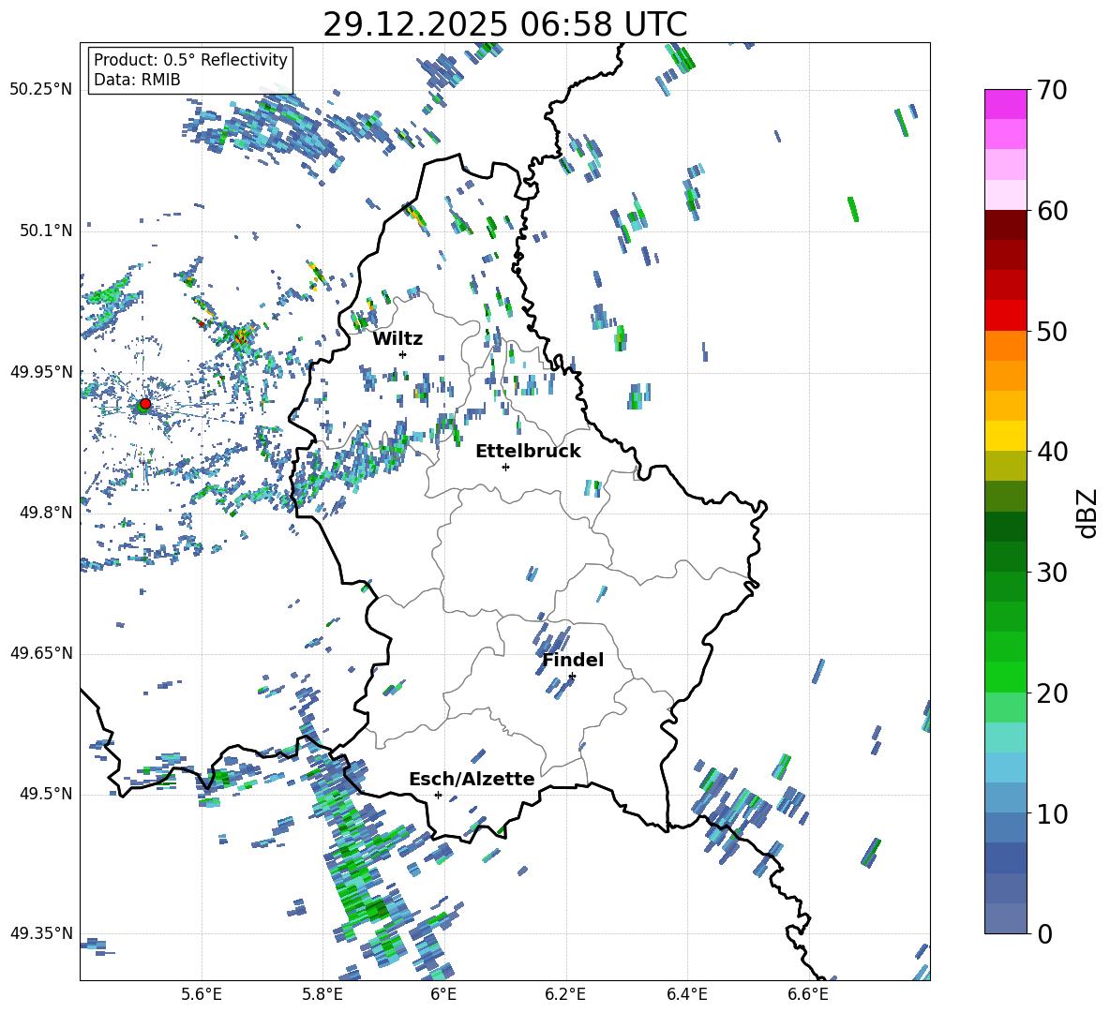
Task: Click the colorbar value 70
Action: tap(1052, 90)
